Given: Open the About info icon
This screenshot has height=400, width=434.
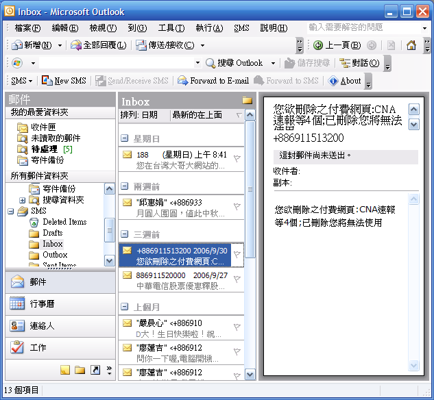Looking at the screenshot, I should [333, 81].
